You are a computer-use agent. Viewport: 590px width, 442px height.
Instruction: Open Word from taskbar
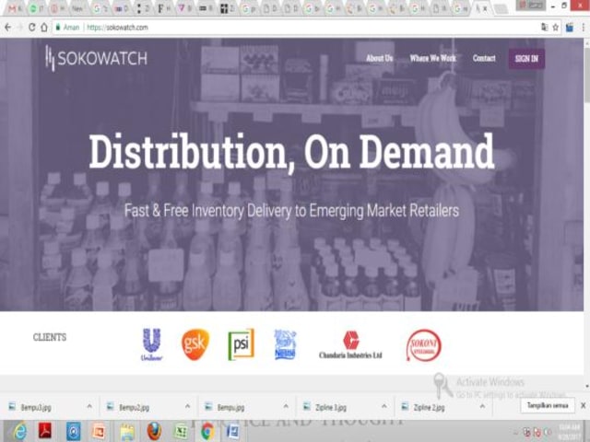point(233,431)
